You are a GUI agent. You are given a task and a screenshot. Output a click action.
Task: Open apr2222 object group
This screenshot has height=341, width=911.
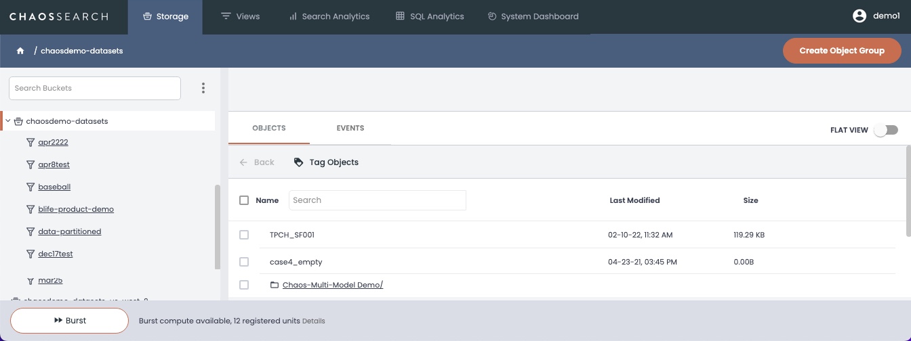point(53,142)
